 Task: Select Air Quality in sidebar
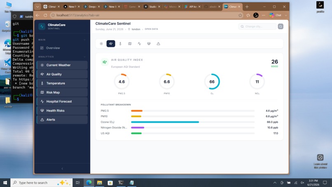click(x=62, y=74)
